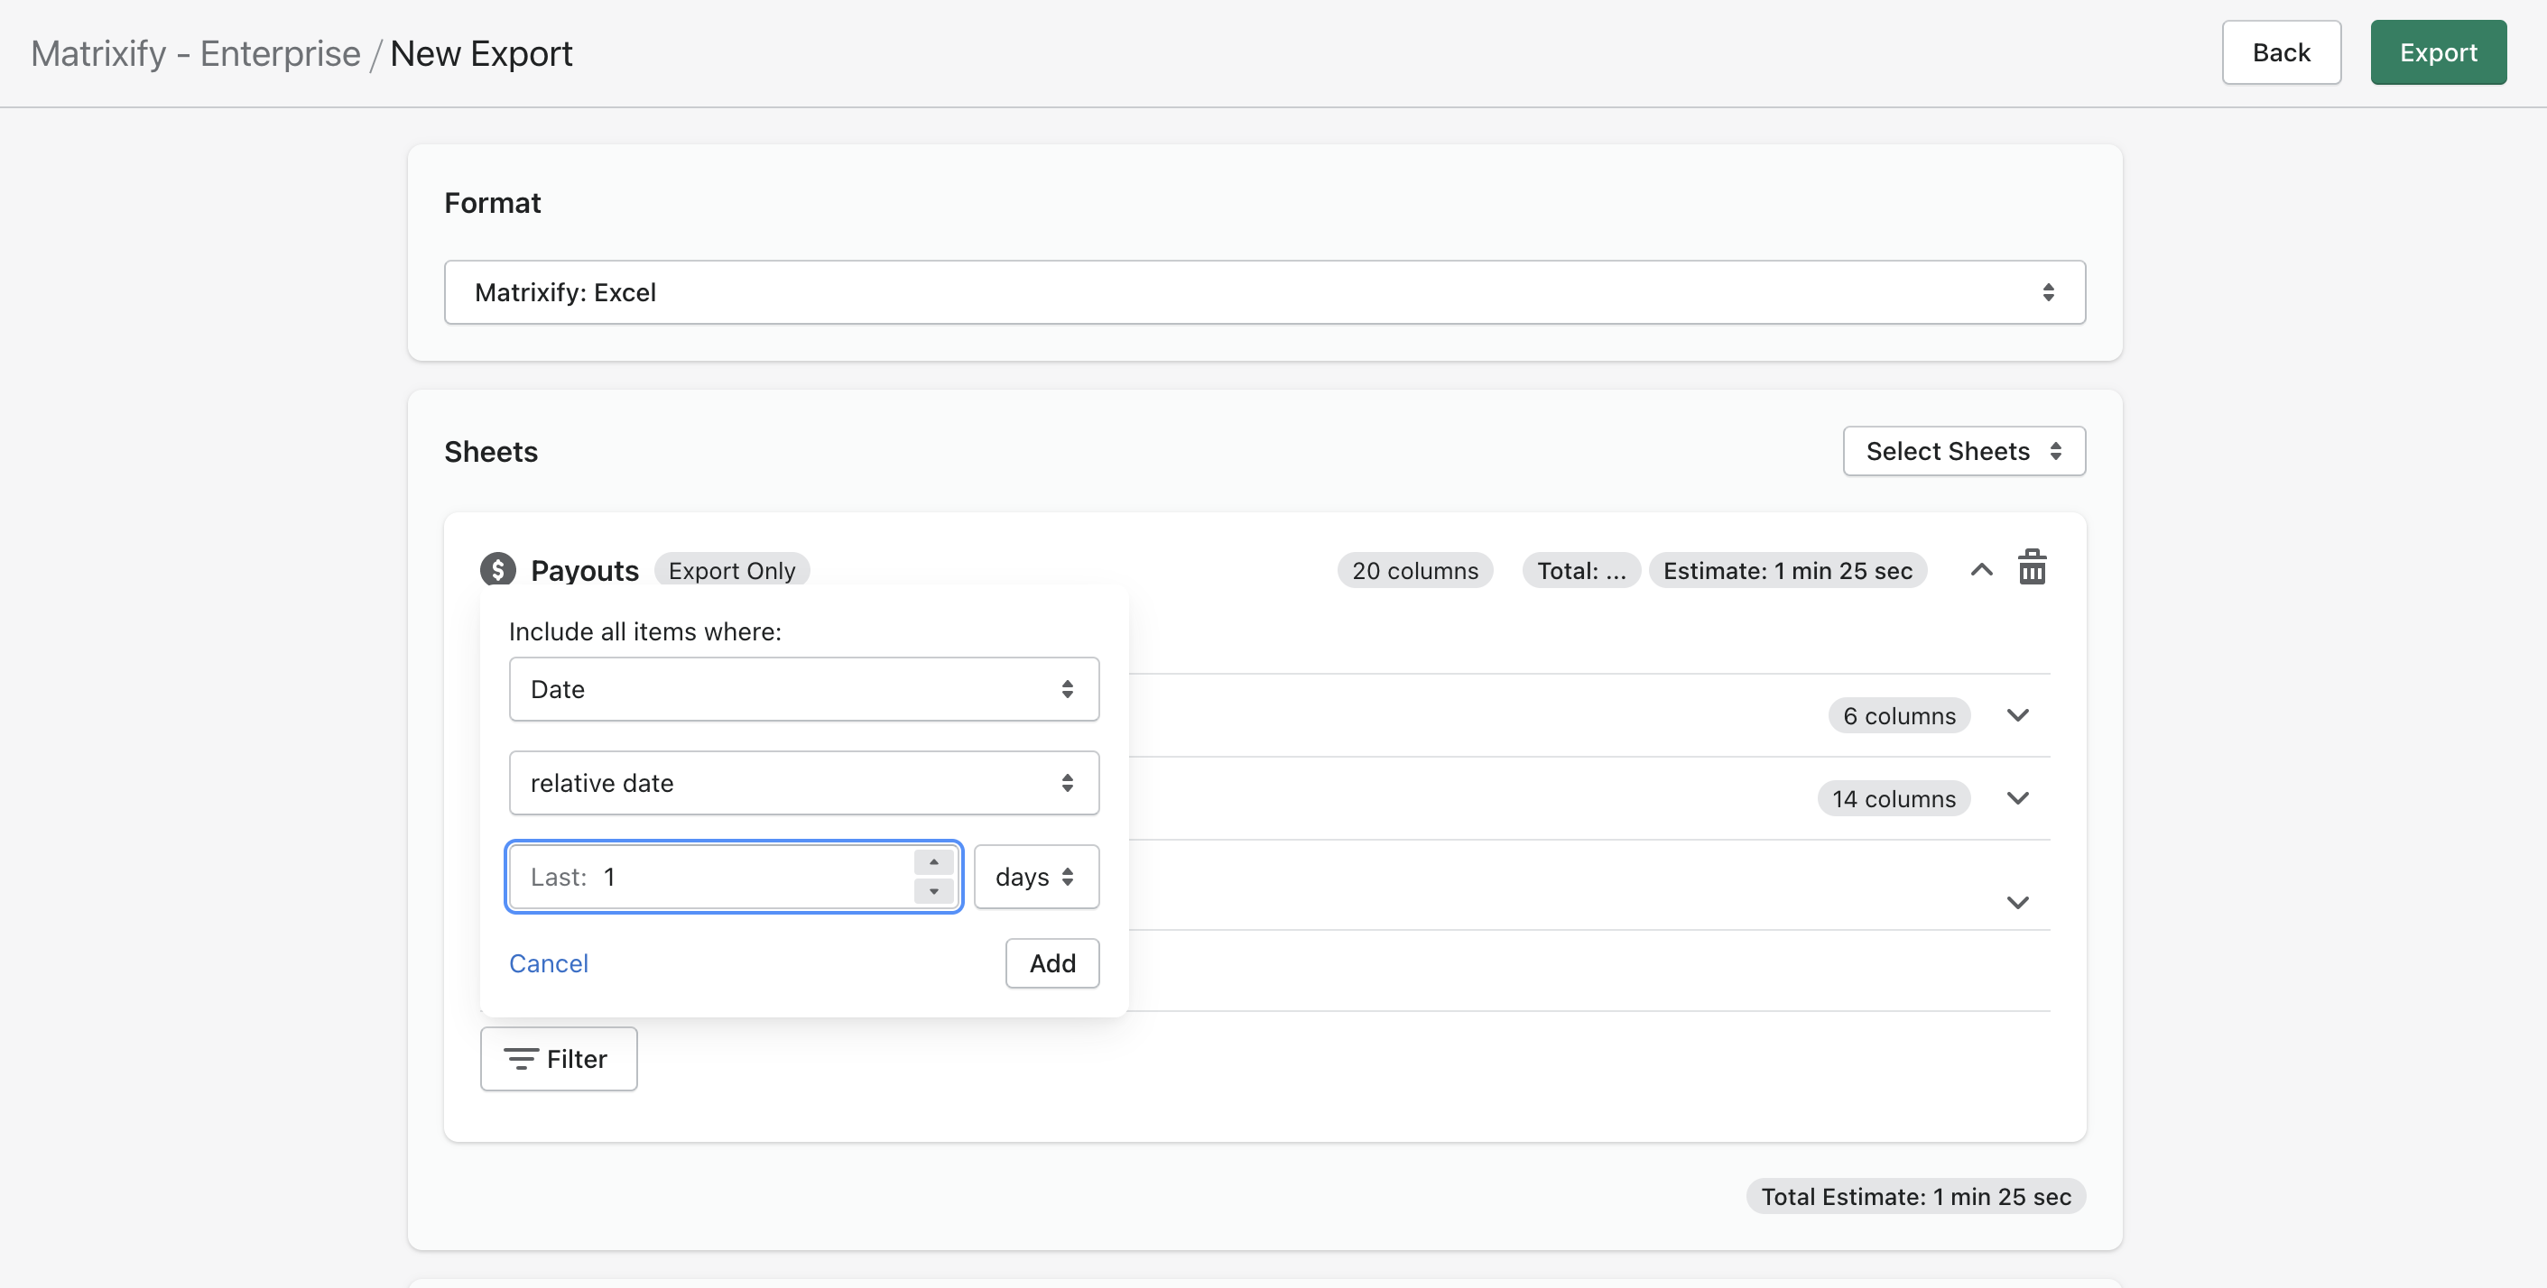
Task: Expand the 14 columns group
Action: [x=2018, y=798]
